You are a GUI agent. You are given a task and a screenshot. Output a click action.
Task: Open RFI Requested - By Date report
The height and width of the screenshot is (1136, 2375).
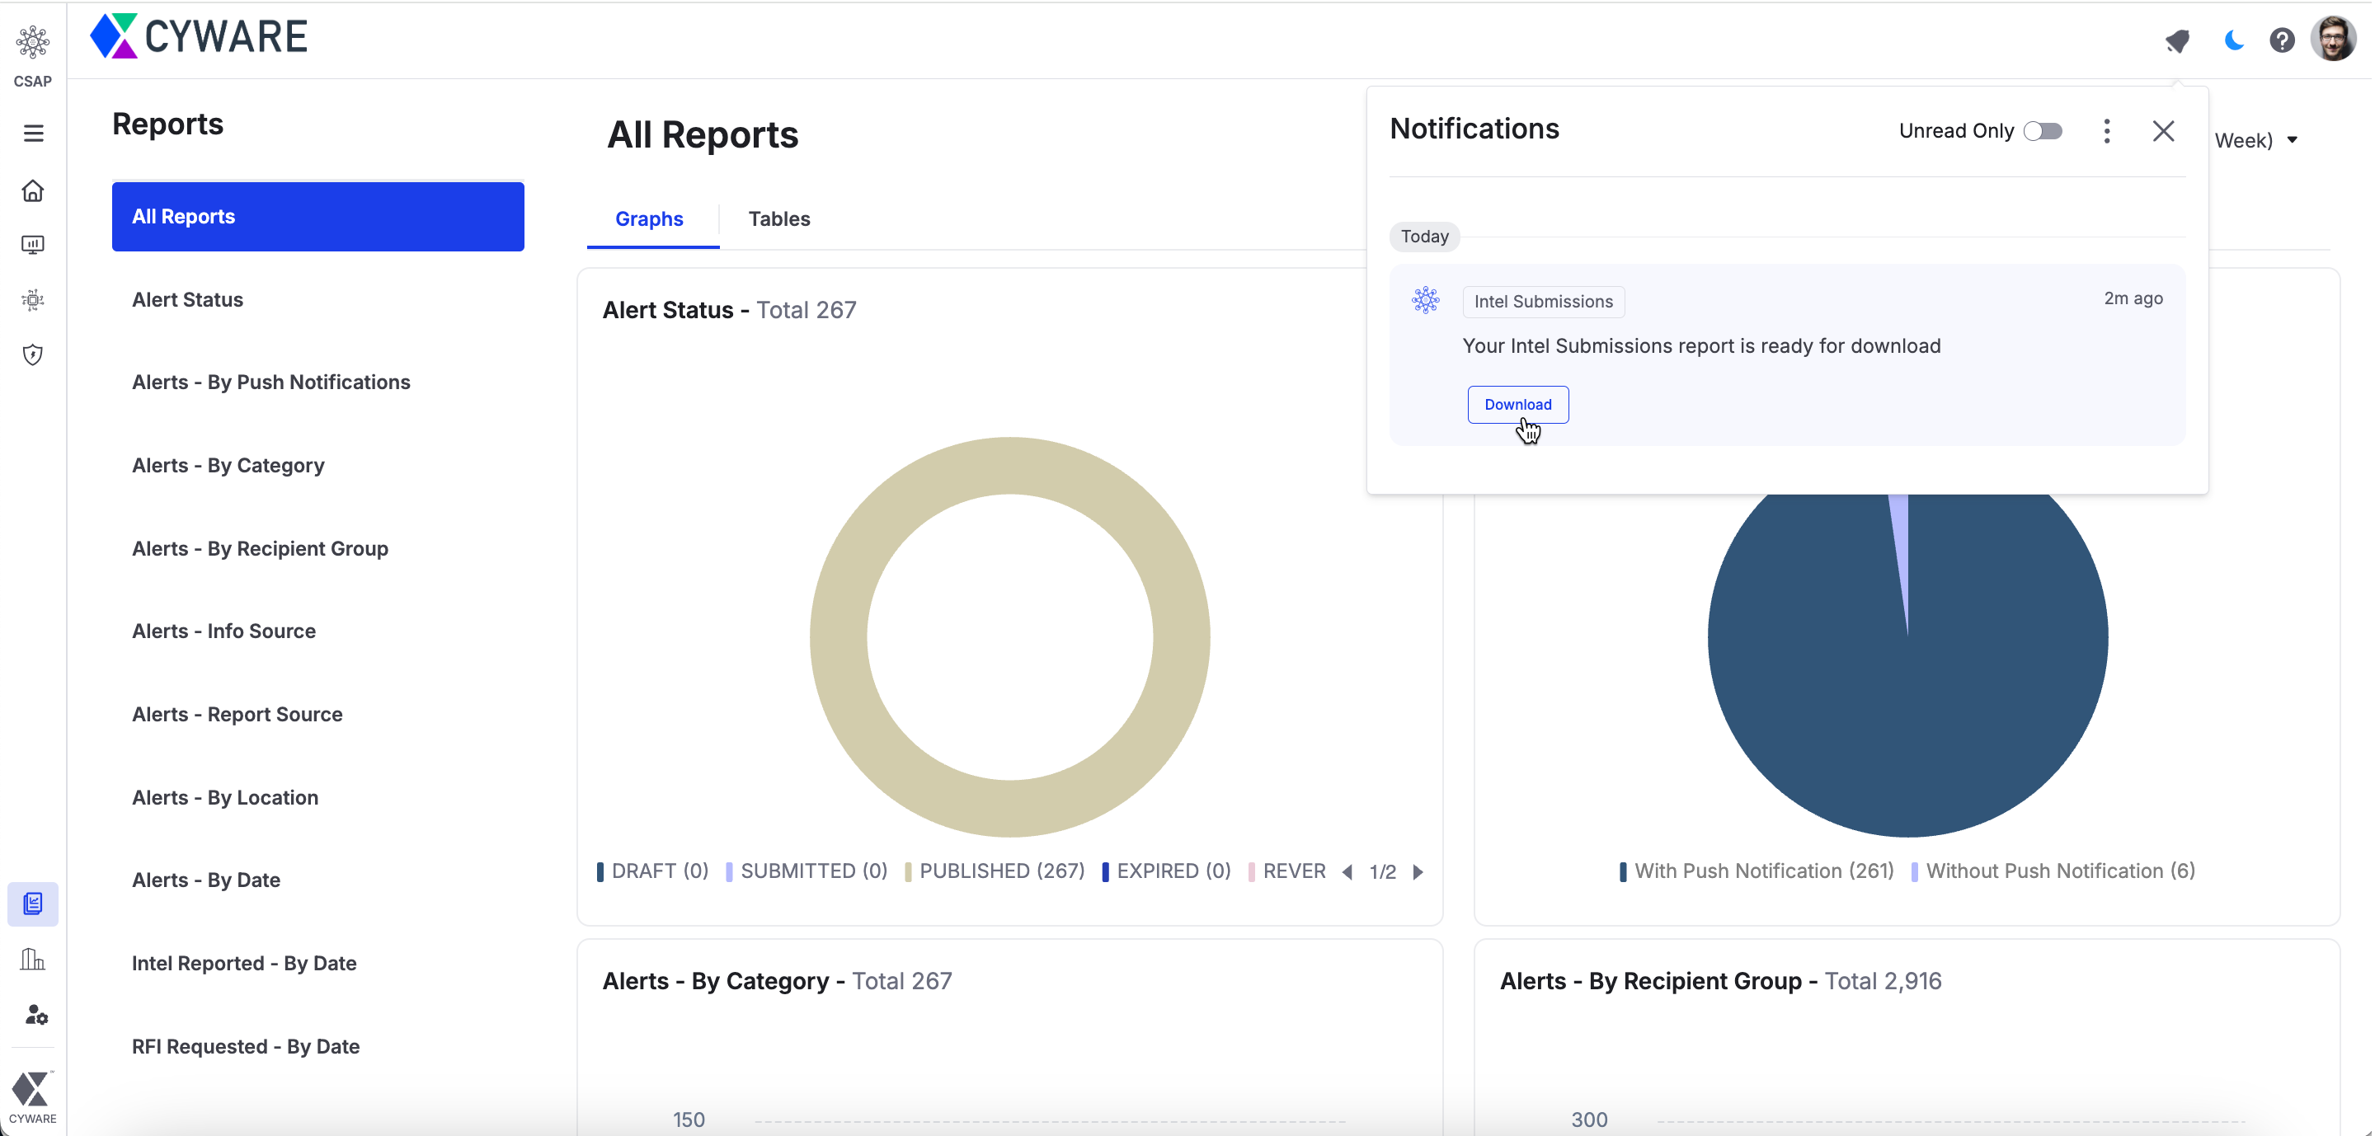pyautogui.click(x=245, y=1047)
